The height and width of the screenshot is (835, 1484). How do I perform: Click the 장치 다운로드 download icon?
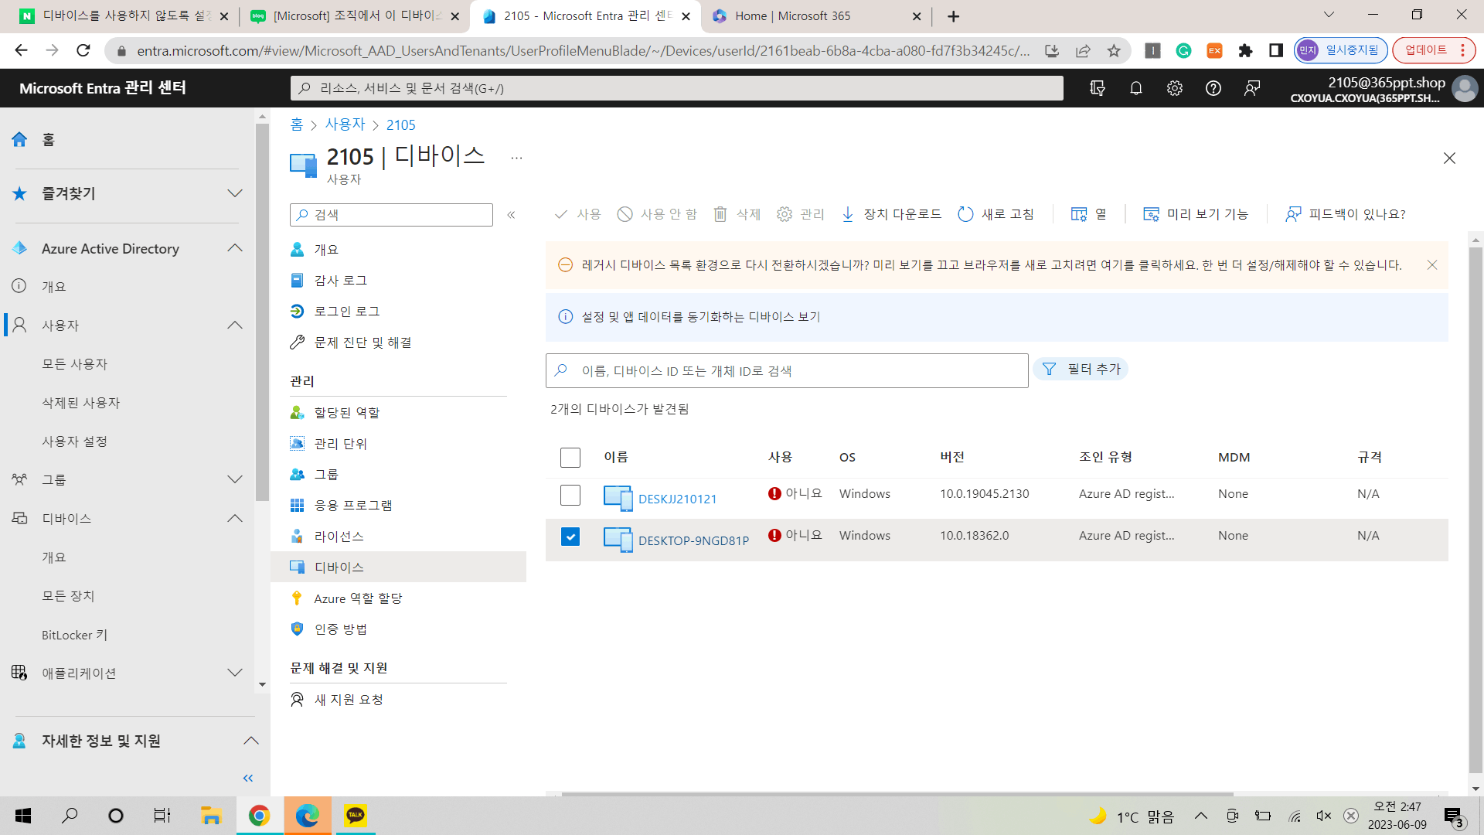(848, 214)
